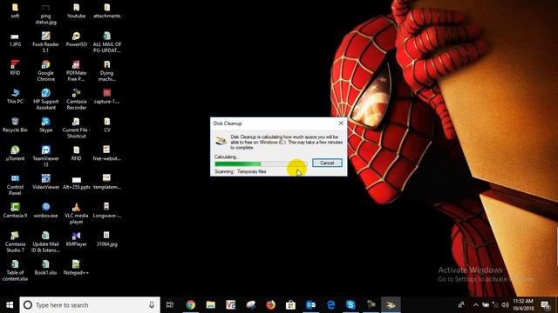Screen dimensions: 558x313
Task: Launch µTorrent from desktop
Action: [x=15, y=154]
